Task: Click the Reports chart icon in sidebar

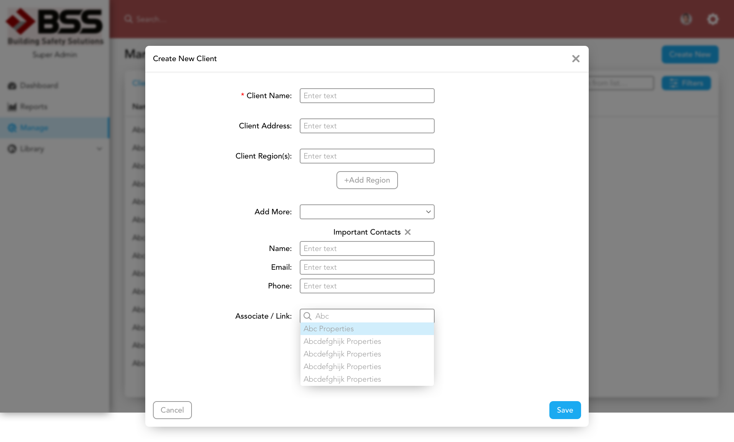Action: coord(12,107)
